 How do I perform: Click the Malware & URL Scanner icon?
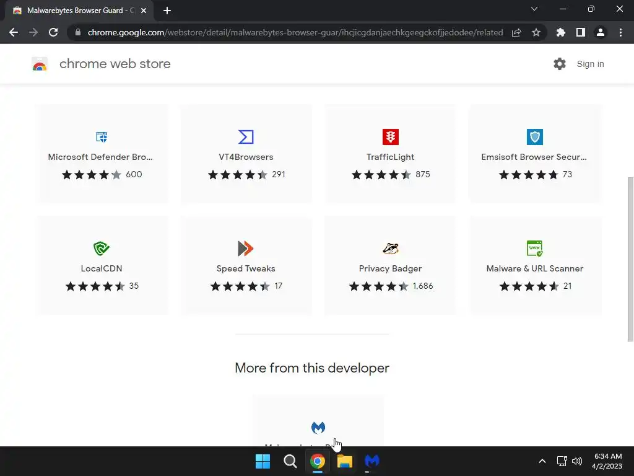[534, 248]
